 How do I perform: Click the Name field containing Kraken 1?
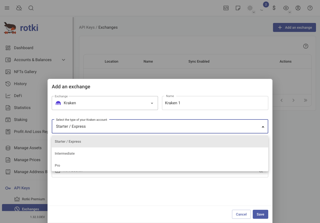point(215,103)
